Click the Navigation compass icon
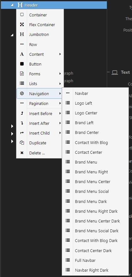This screenshot has width=132, height=277. (x=22, y=94)
